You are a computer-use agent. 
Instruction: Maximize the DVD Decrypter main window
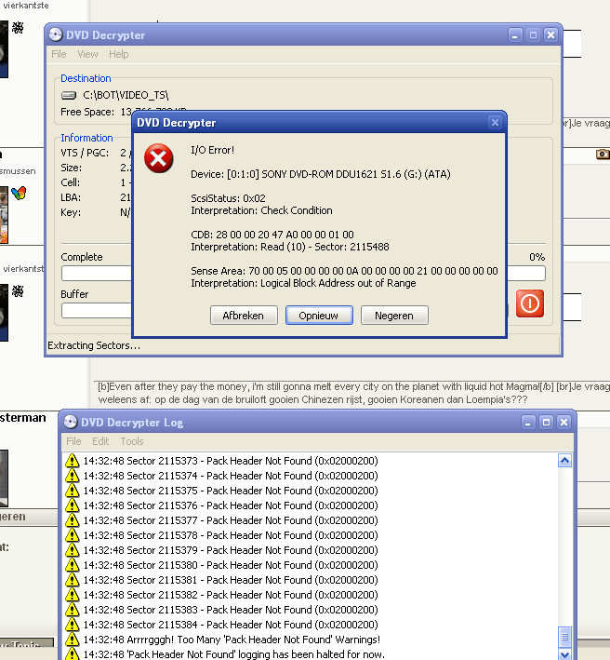point(533,35)
